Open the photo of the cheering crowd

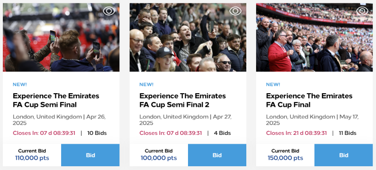(x=188, y=37)
